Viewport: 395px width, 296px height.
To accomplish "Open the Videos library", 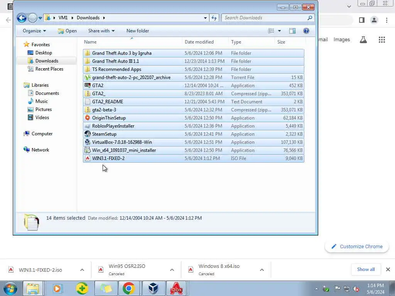I will pyautogui.click(x=42, y=117).
